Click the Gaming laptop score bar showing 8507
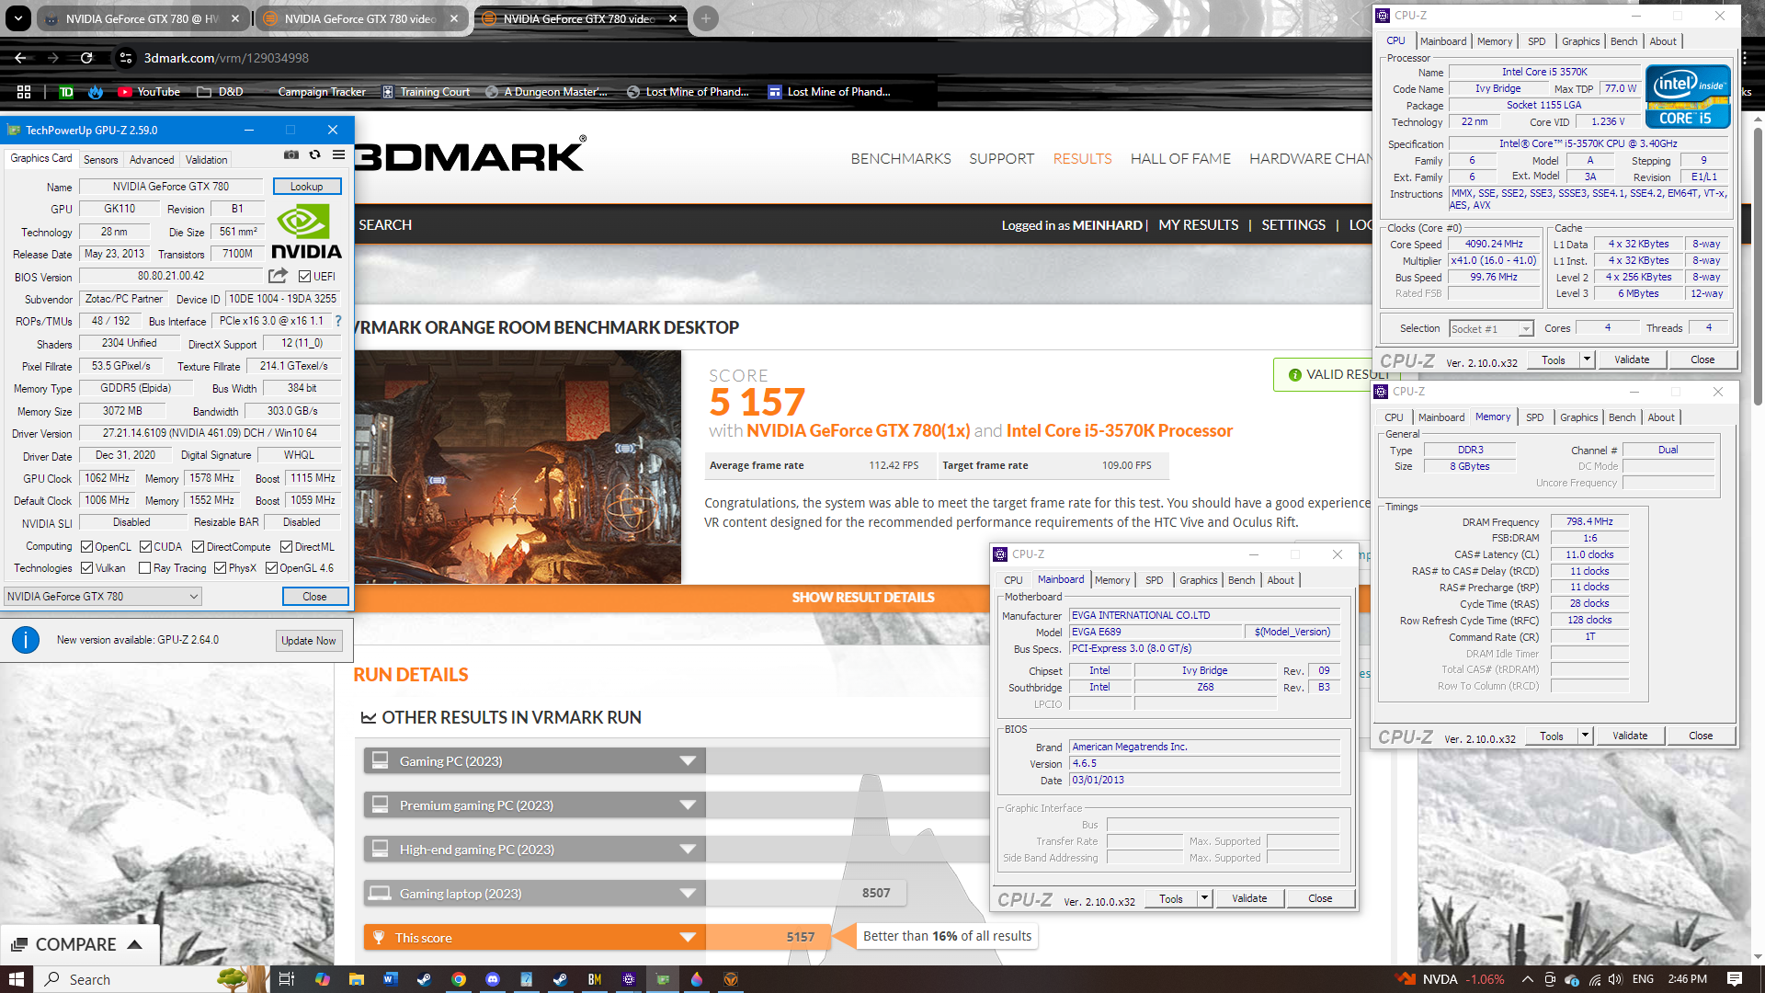Screen dimensions: 1765x993 tap(806, 894)
